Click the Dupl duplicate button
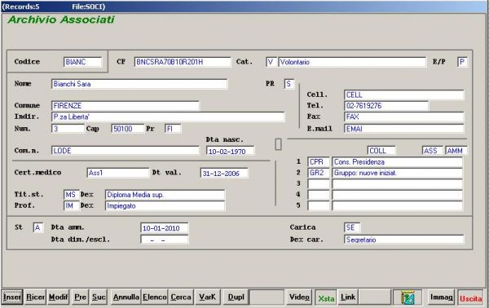Screen dimensions: 489x308 coord(236,297)
